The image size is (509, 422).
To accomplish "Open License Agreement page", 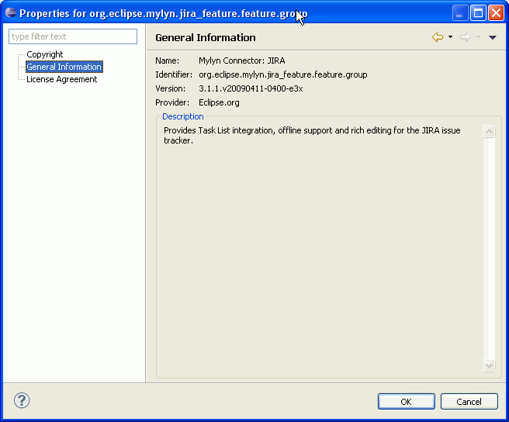I will [61, 79].
